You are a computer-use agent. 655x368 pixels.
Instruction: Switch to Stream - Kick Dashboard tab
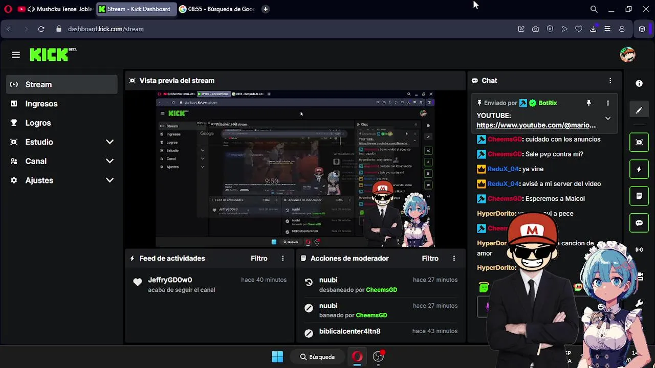click(137, 9)
